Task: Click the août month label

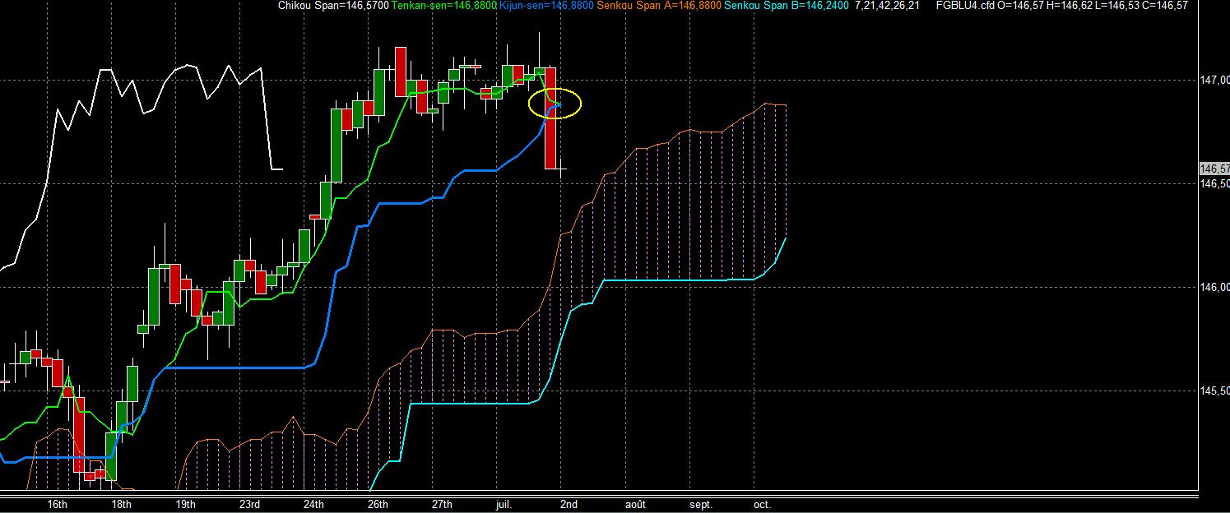Action: coord(636,504)
